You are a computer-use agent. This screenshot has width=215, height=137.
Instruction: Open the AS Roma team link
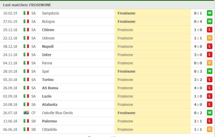[x=50, y=88]
